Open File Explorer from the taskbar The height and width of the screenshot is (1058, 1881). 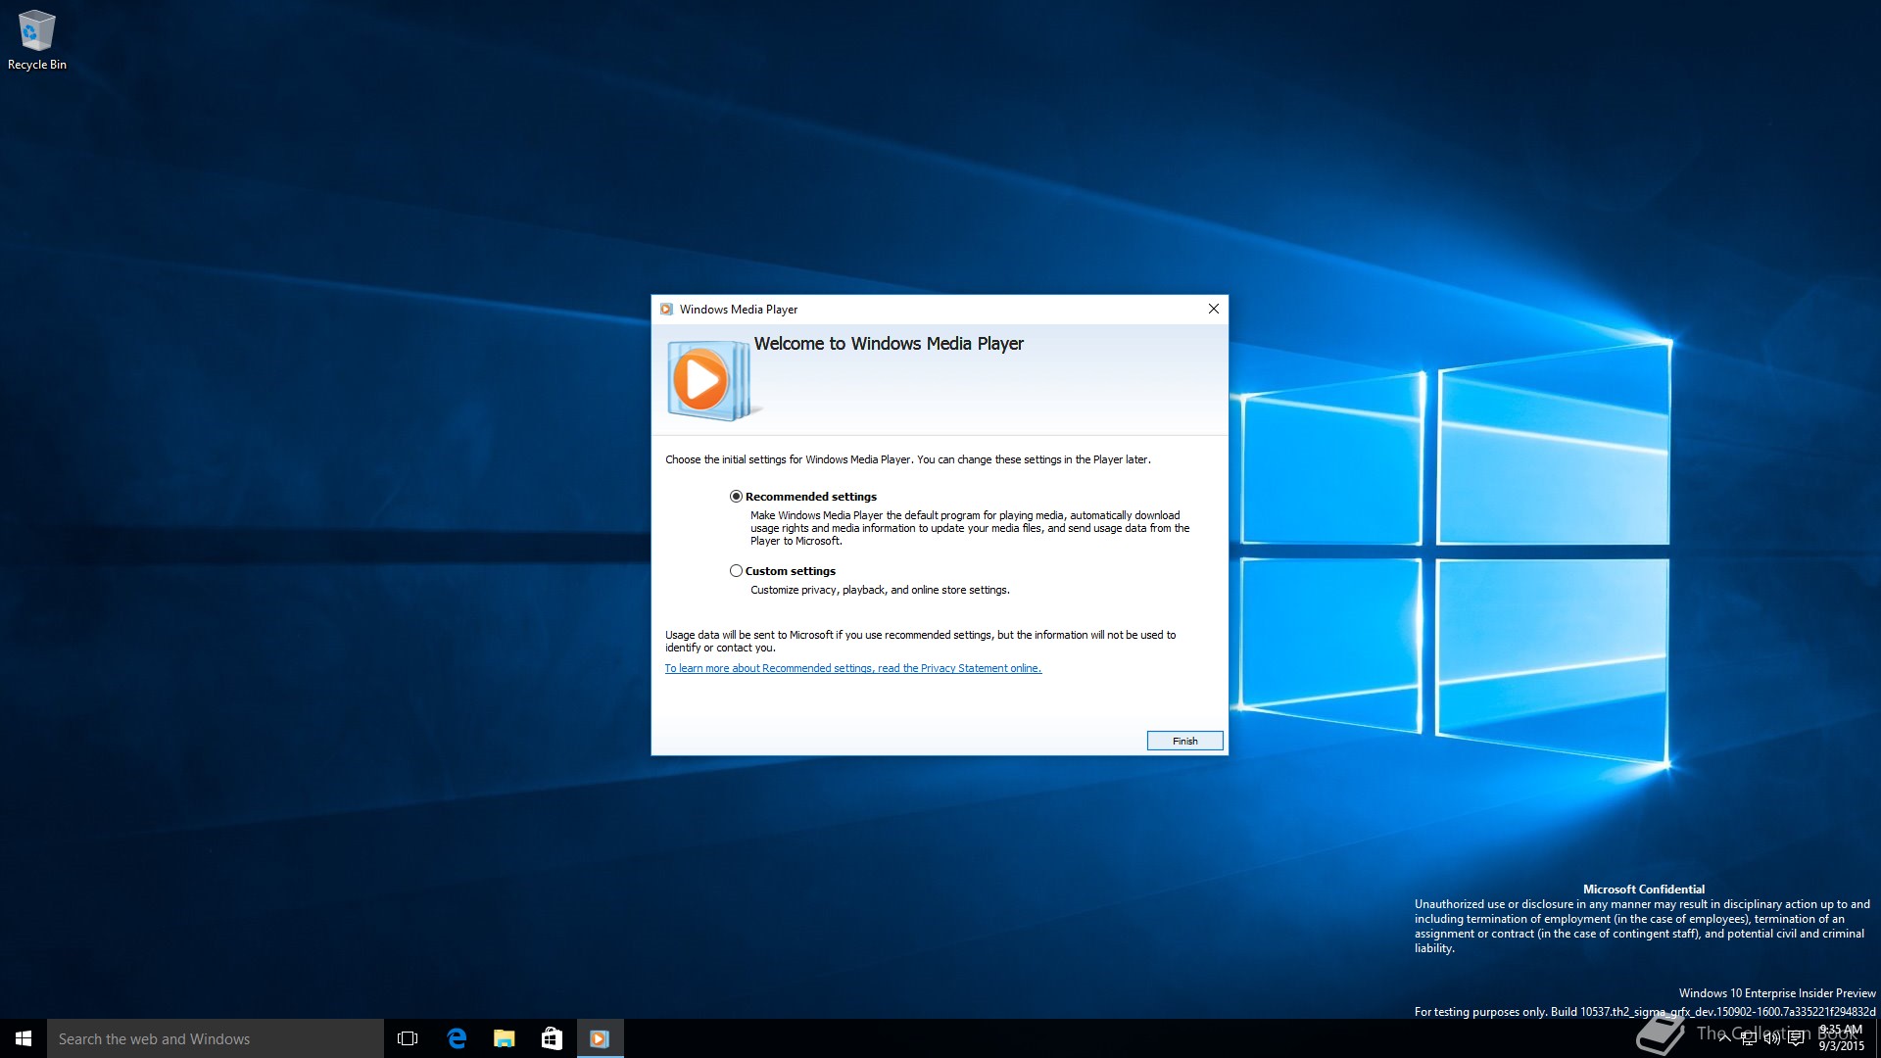point(504,1038)
